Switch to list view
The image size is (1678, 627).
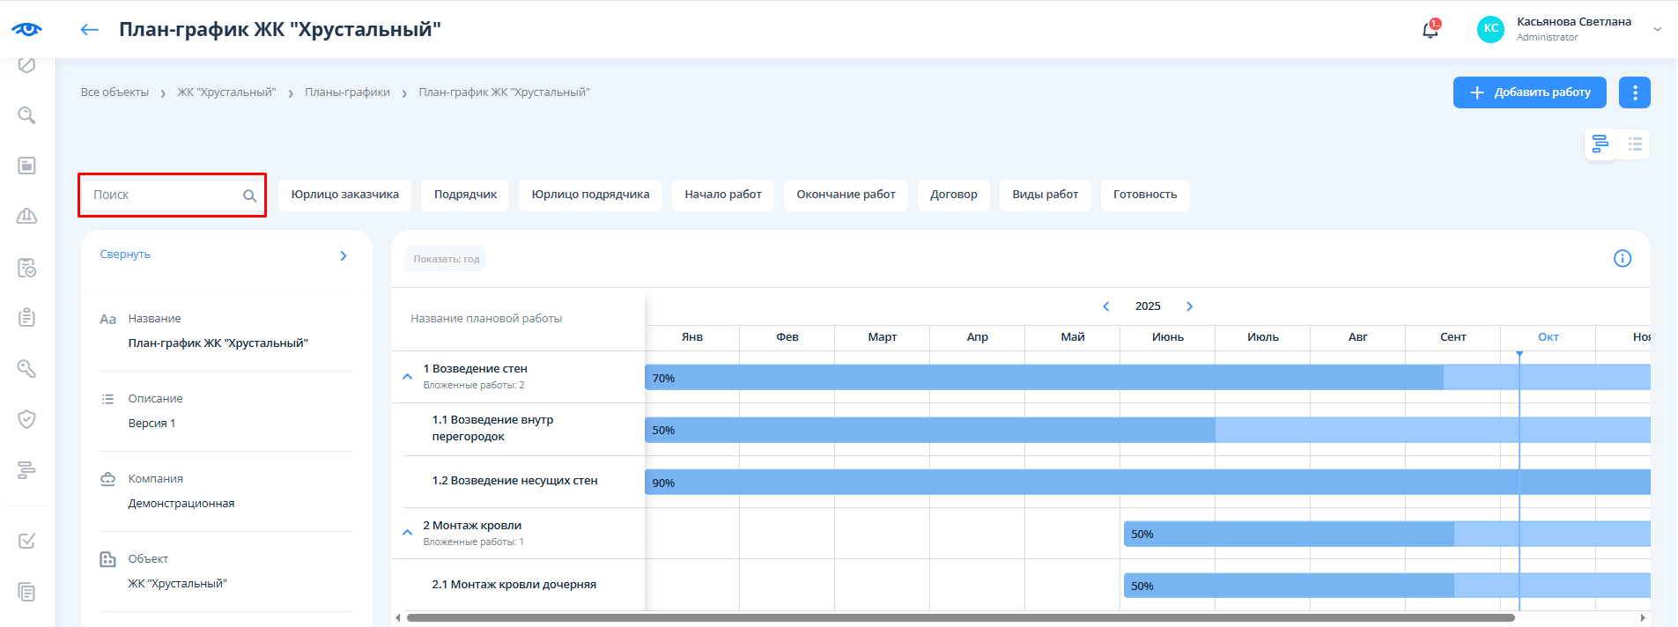point(1634,144)
